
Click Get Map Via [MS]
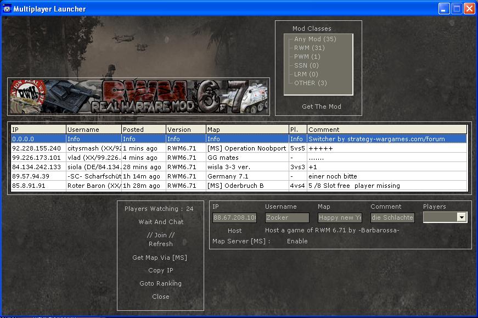[160, 258]
